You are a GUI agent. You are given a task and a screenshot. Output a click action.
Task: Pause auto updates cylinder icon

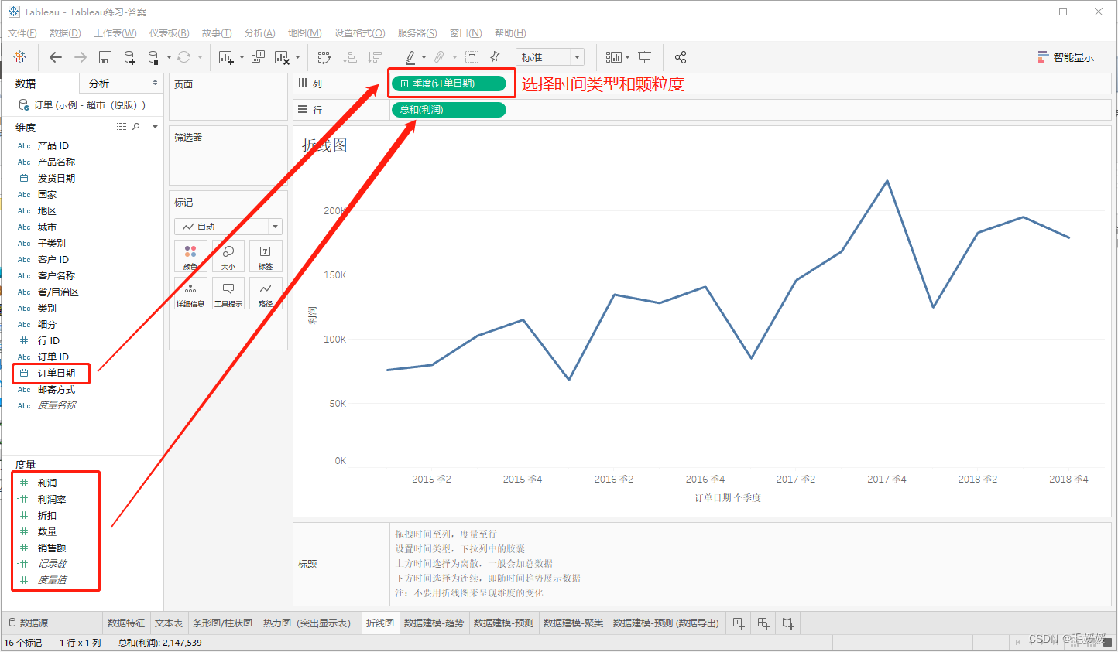pyautogui.click(x=153, y=57)
